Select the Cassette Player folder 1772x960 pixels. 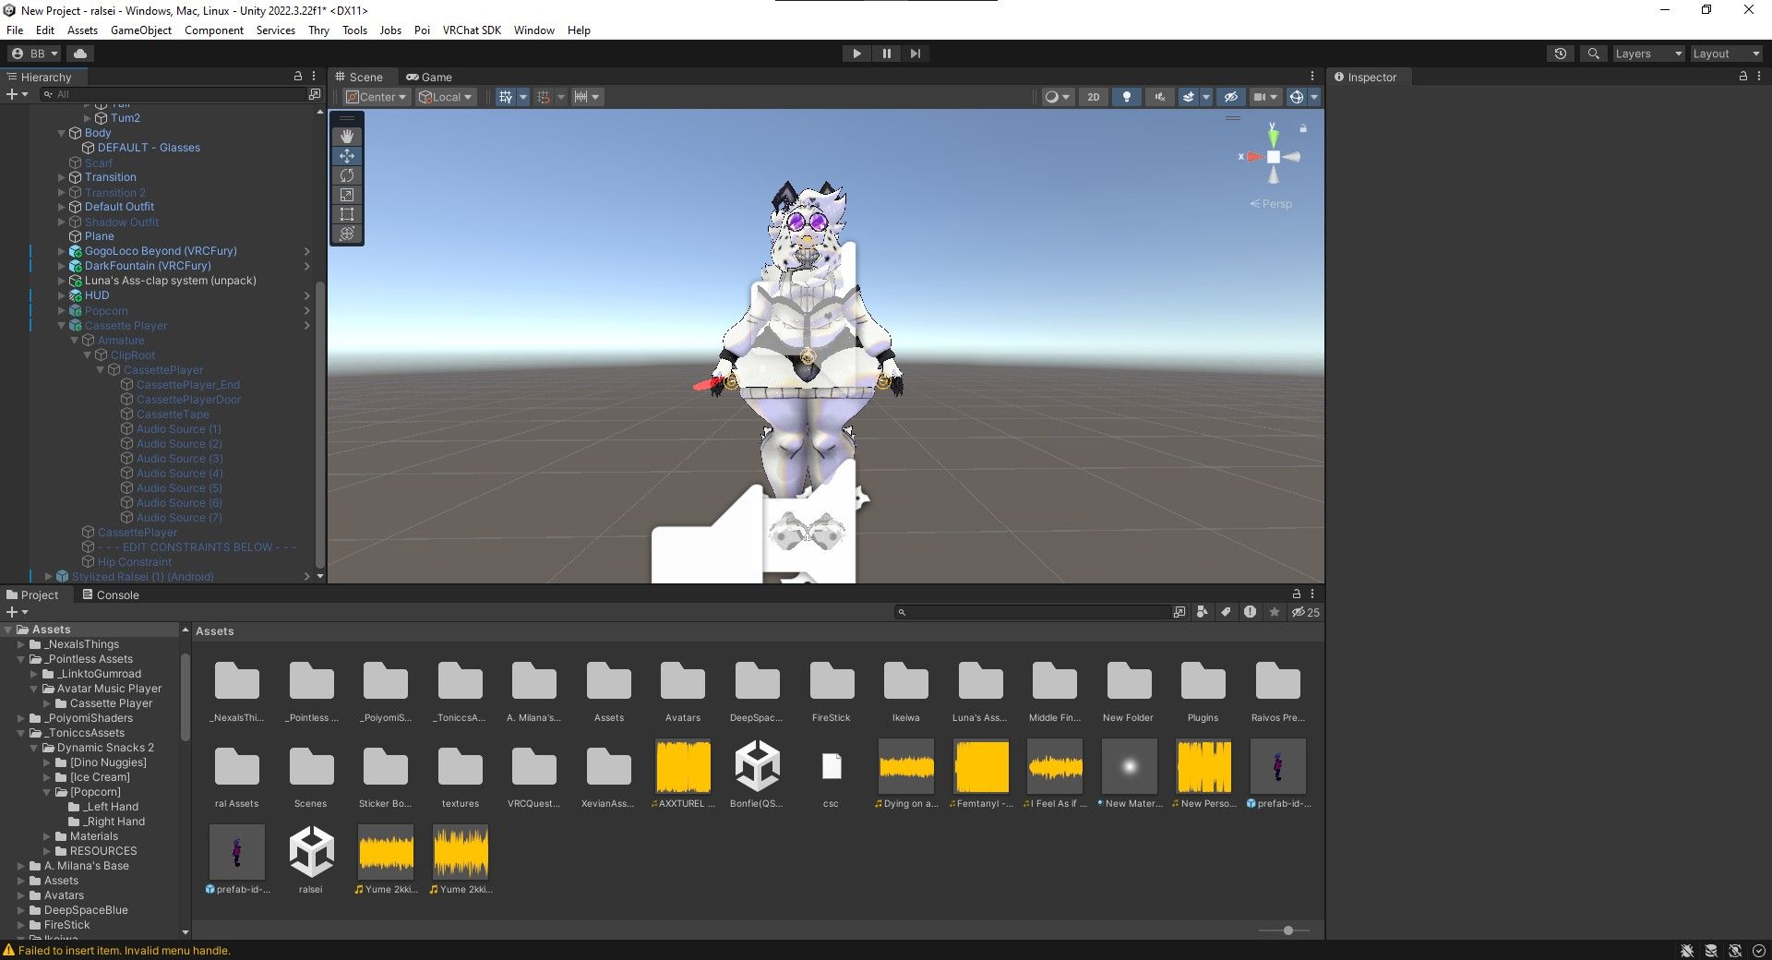[111, 703]
